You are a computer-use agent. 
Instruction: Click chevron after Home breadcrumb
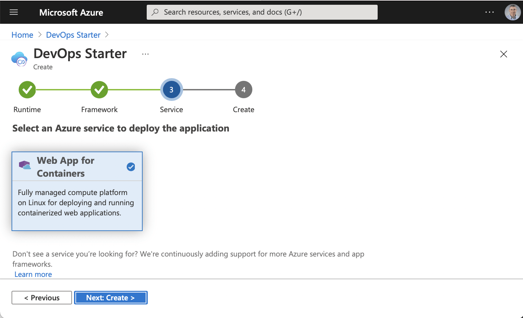point(40,35)
